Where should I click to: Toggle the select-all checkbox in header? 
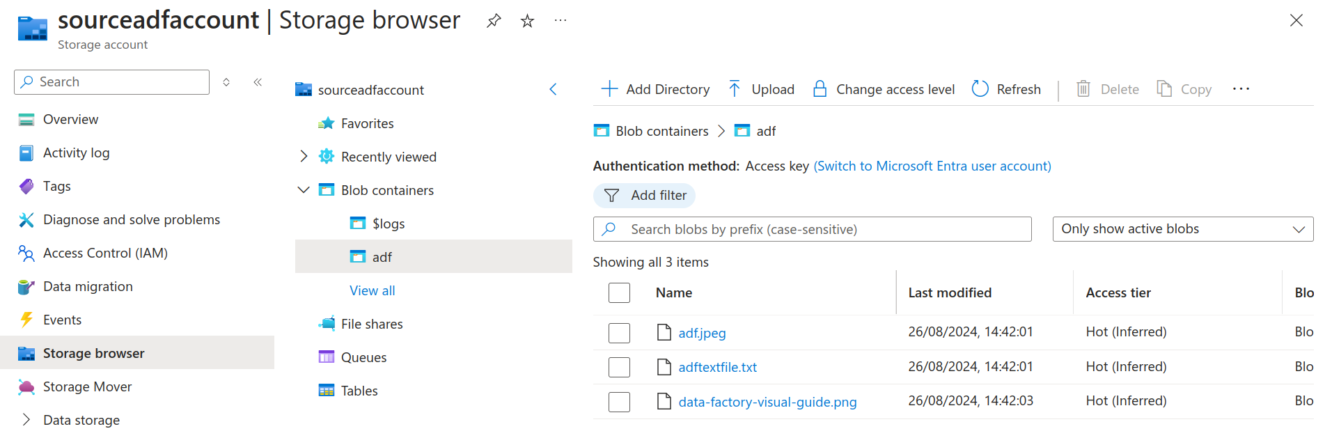coord(619,292)
